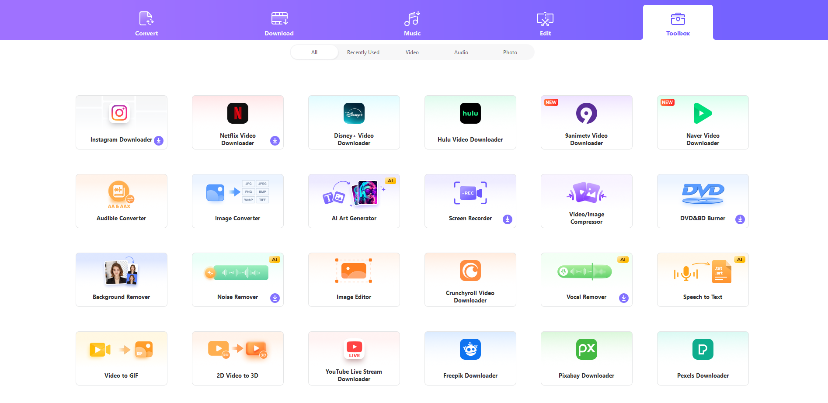Click the AI Art Generator artwork icon
The width and height of the screenshot is (828, 403).
pyautogui.click(x=354, y=193)
